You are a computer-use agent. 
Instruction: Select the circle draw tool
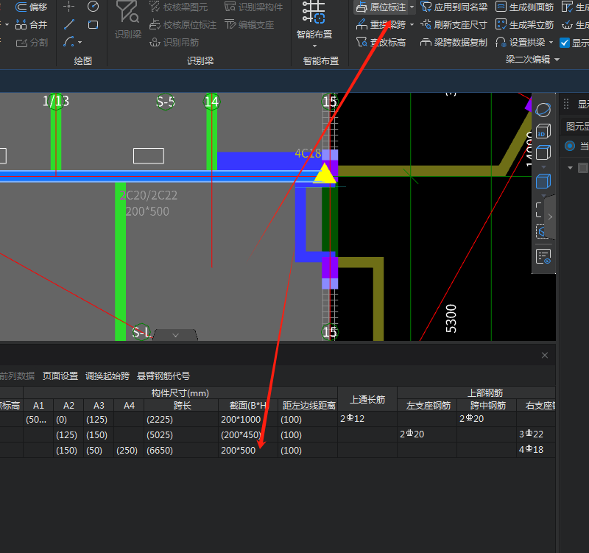[x=93, y=7]
